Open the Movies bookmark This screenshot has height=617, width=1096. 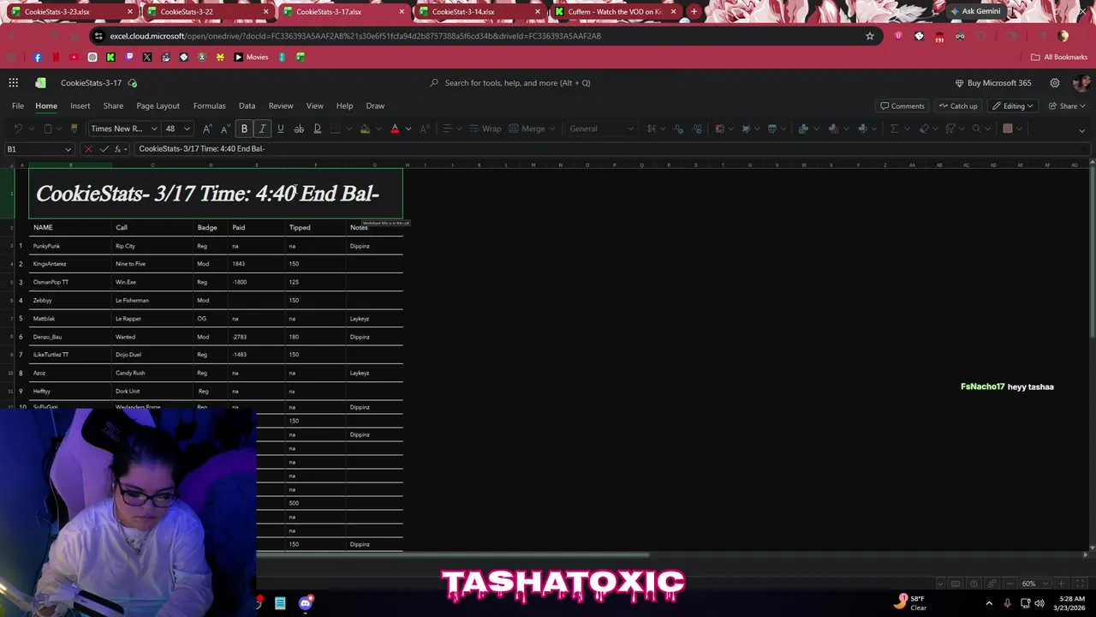click(x=252, y=57)
